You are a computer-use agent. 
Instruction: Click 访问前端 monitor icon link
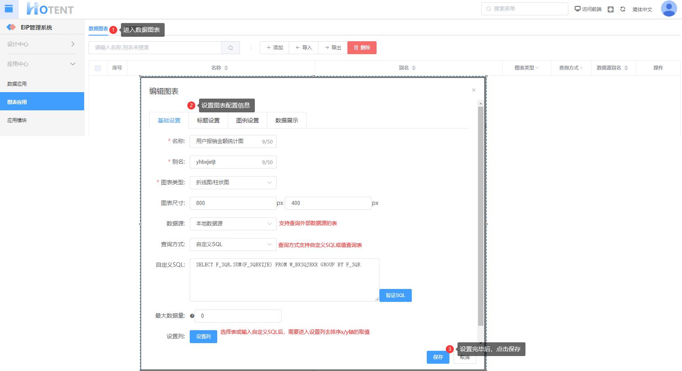[588, 9]
